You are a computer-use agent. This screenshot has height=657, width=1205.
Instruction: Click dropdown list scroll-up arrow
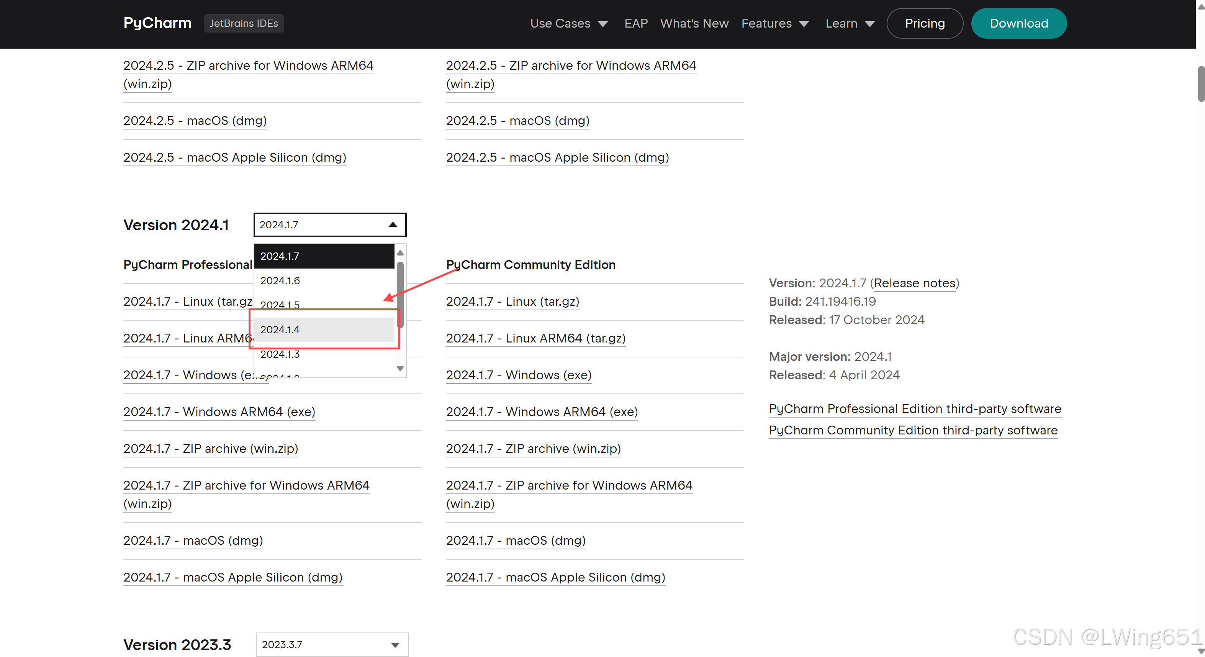[400, 253]
